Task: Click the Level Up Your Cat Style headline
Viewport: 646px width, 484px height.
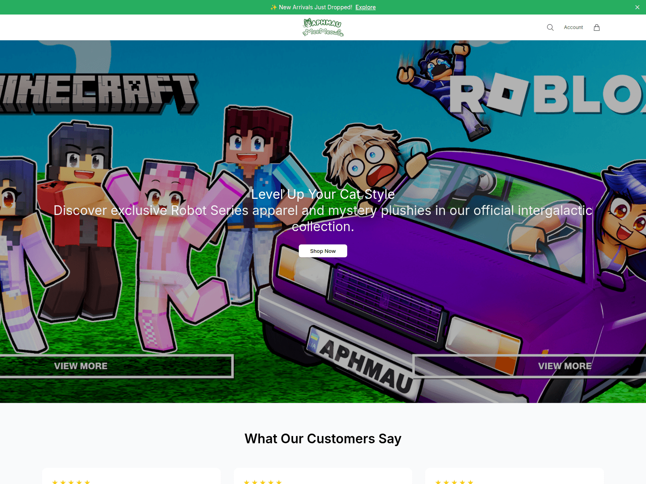Action: (323, 194)
